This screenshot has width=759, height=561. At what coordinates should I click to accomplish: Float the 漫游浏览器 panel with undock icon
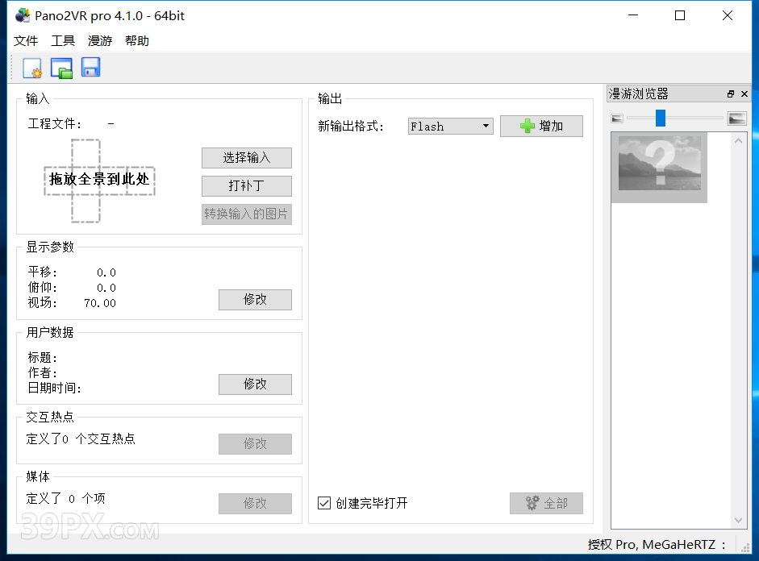pos(731,94)
